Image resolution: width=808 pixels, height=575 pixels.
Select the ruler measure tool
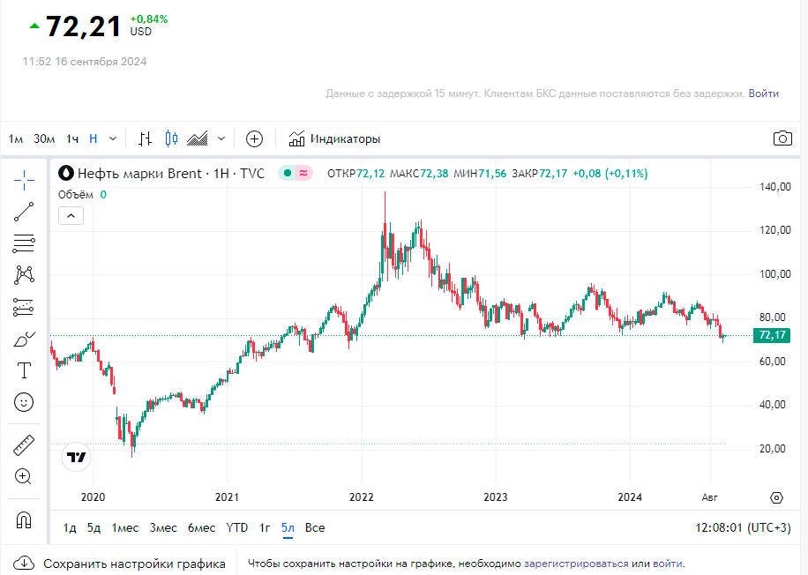coord(24,444)
